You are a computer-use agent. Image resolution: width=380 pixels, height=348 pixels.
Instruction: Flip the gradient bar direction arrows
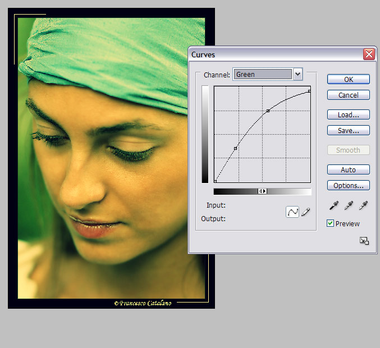tap(262, 191)
